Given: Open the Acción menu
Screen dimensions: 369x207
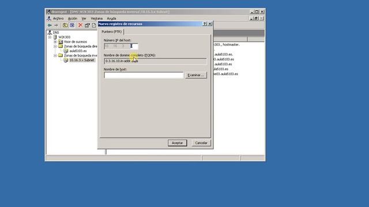Looking at the screenshot, I should (x=73, y=18).
